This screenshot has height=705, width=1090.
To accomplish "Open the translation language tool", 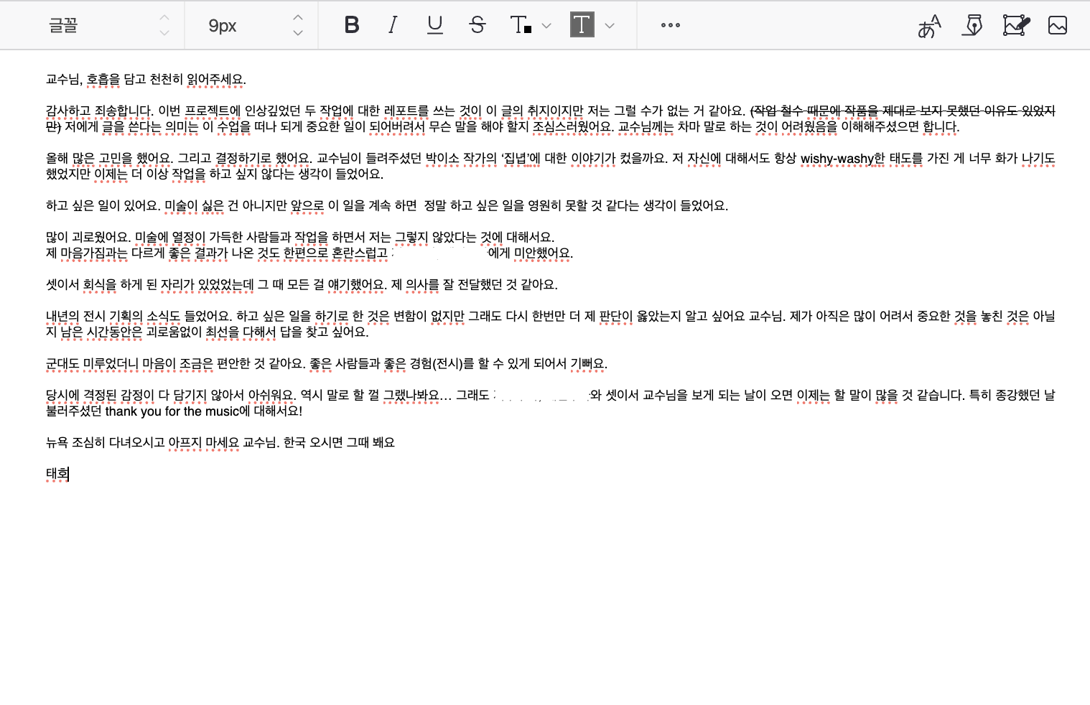I will click(x=928, y=25).
